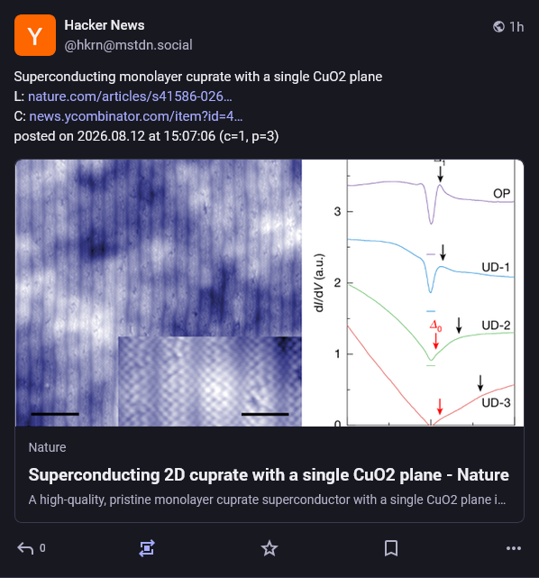
Task: Click the globe public visibility icon
Action: (498, 27)
